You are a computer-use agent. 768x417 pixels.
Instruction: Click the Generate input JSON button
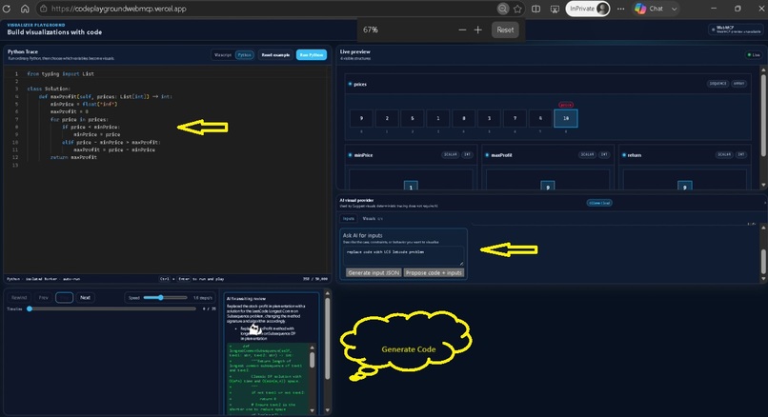pyautogui.click(x=374, y=272)
